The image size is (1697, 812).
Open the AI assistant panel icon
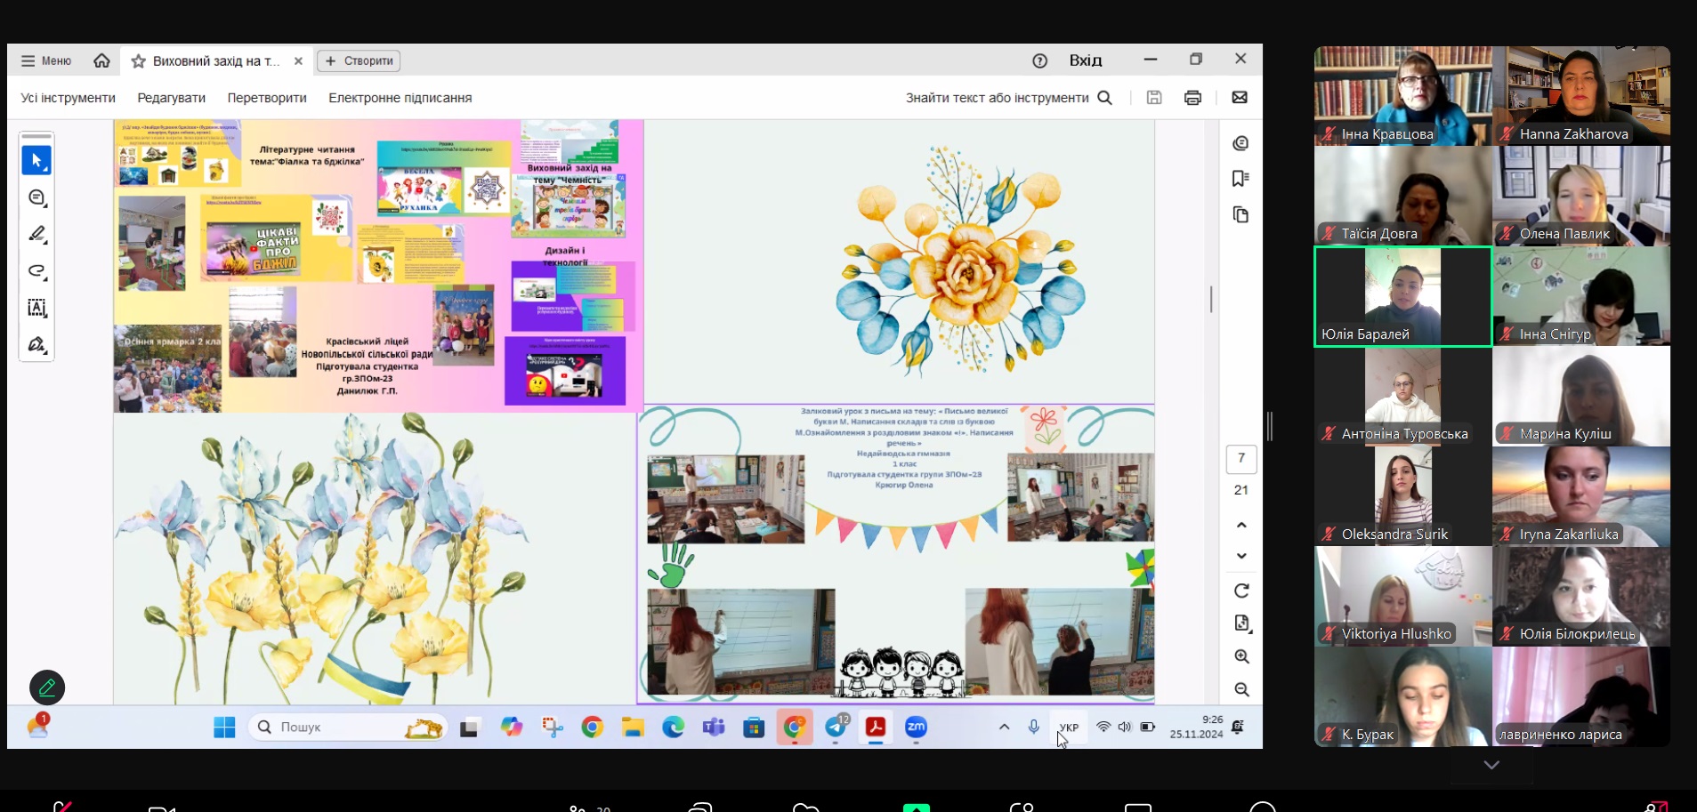pos(1240,143)
